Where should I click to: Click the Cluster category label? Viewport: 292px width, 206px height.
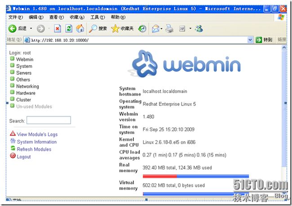coord(24,100)
